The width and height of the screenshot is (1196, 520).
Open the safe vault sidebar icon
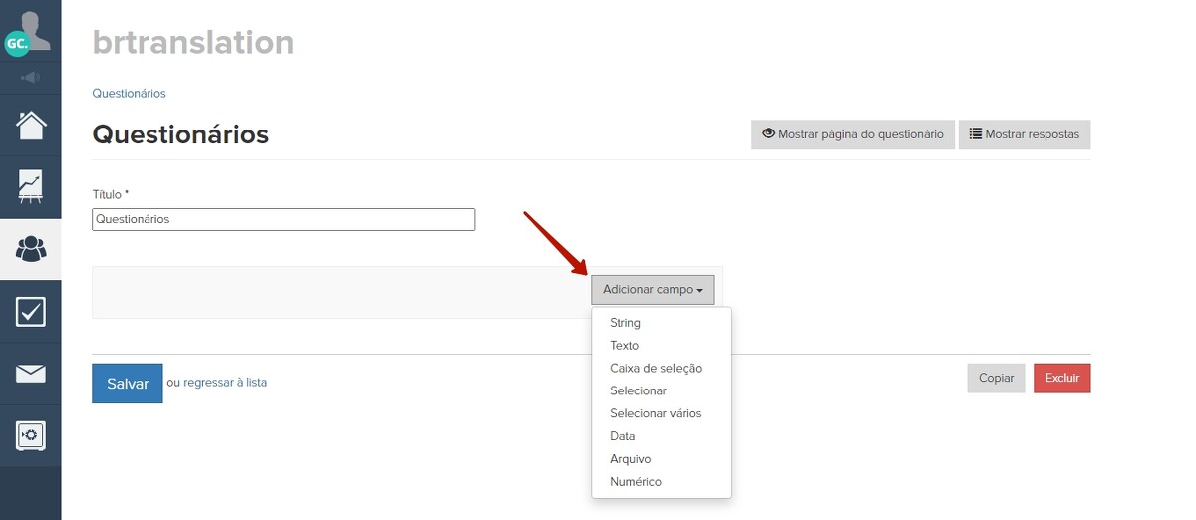click(31, 435)
